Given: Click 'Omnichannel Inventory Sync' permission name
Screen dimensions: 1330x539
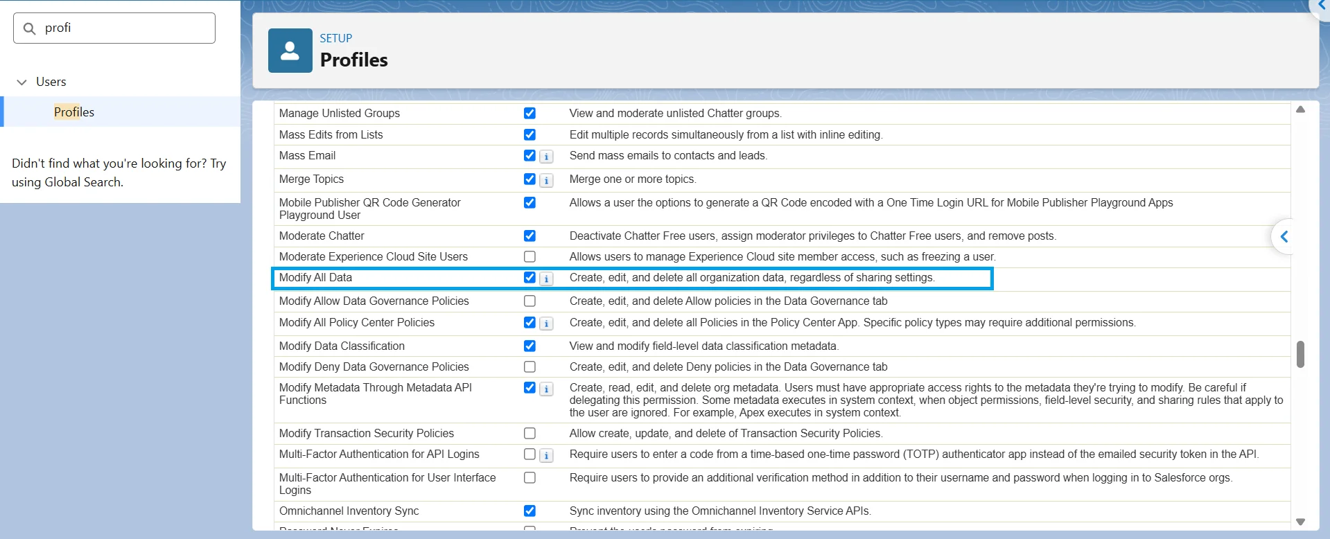Looking at the screenshot, I should coord(349,511).
